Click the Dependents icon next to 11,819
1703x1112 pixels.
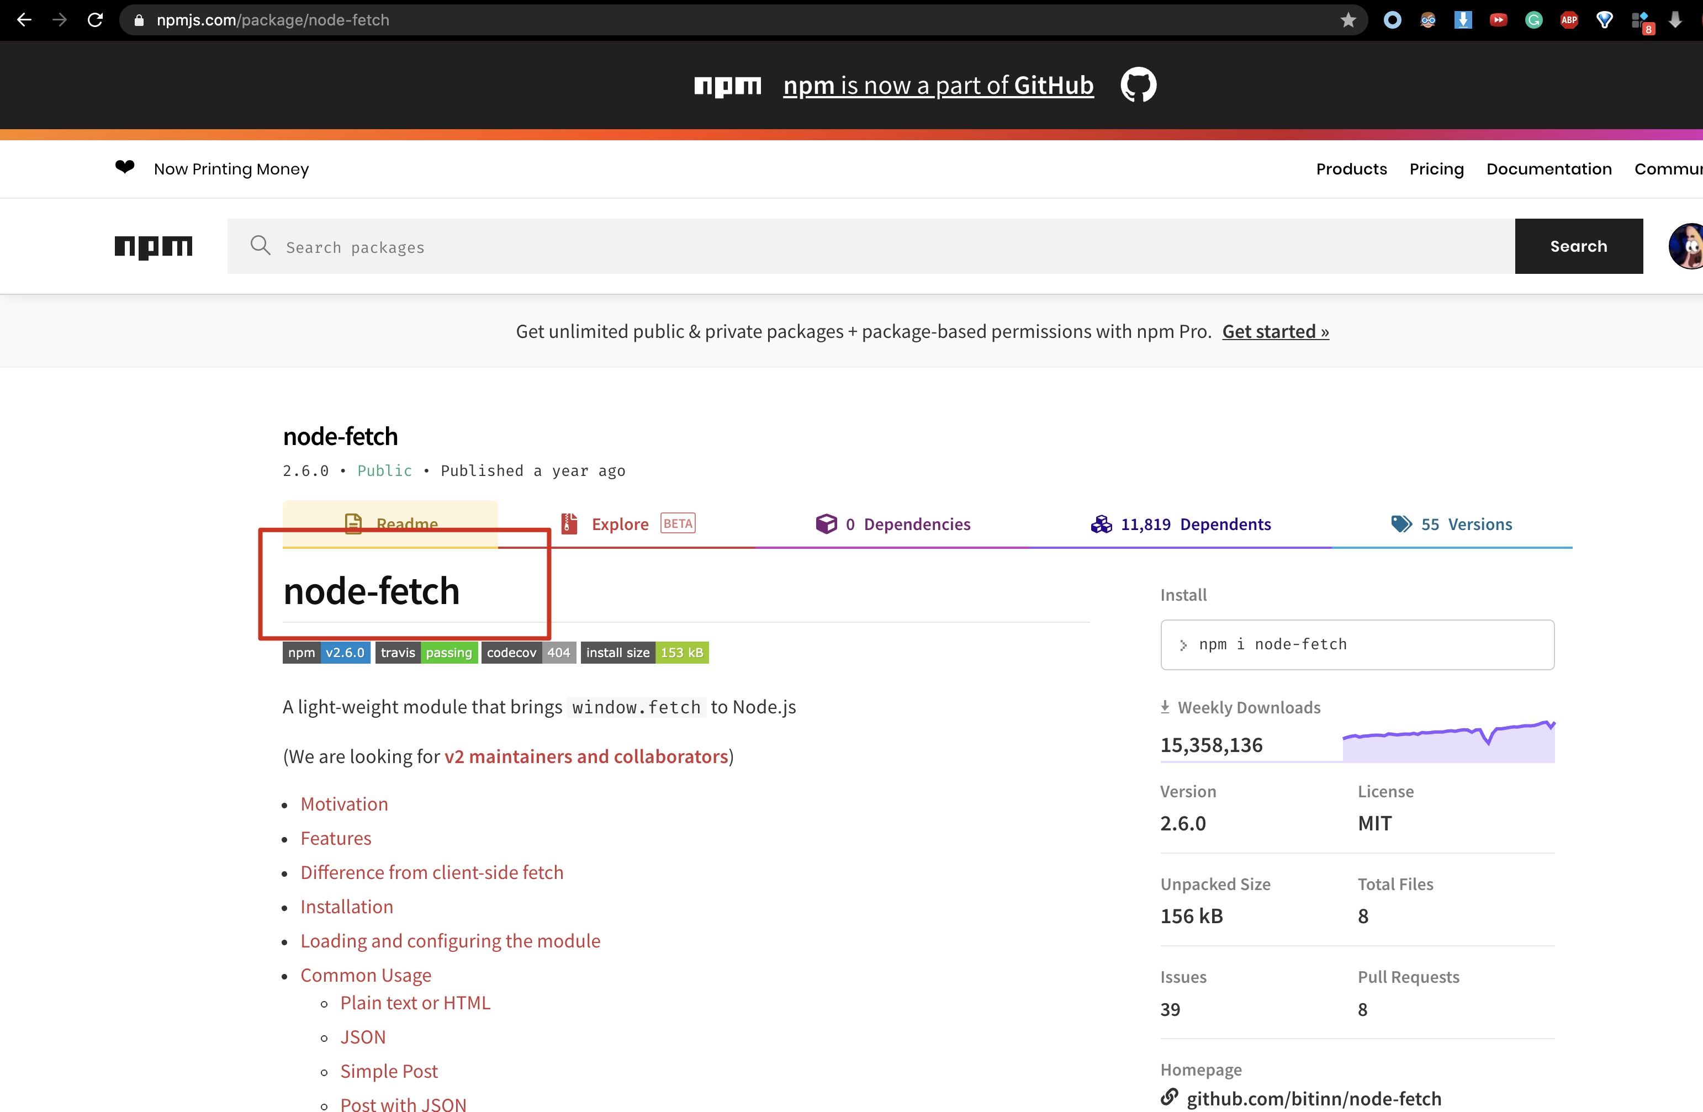click(1101, 523)
